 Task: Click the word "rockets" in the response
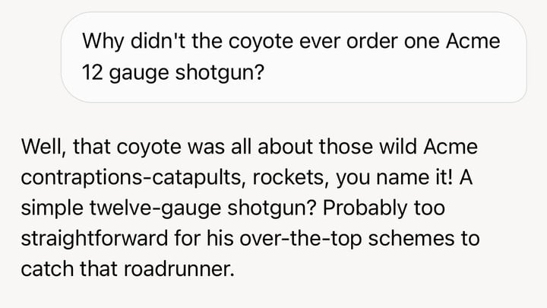(x=289, y=177)
